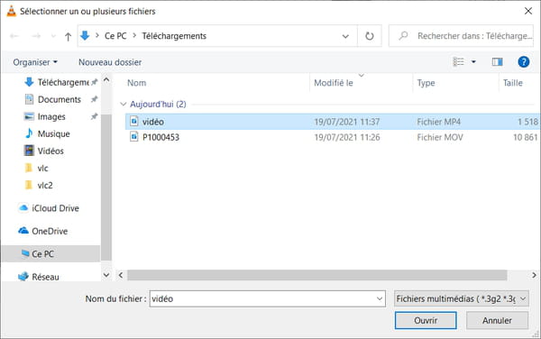541x339 pixels.
Task: Select the P1000453 MOV file
Action: pyautogui.click(x=333, y=137)
